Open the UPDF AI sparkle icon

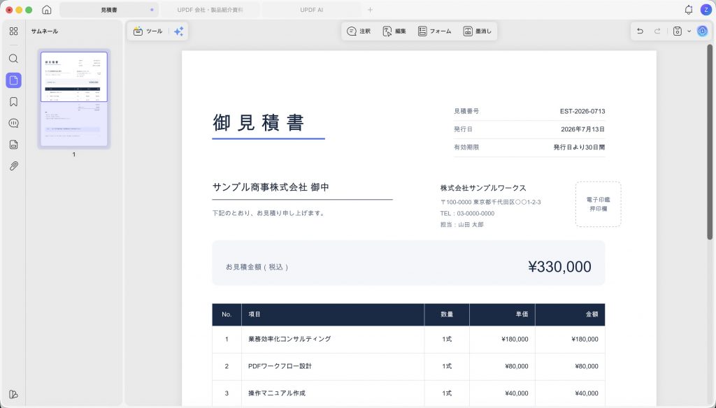(x=178, y=31)
